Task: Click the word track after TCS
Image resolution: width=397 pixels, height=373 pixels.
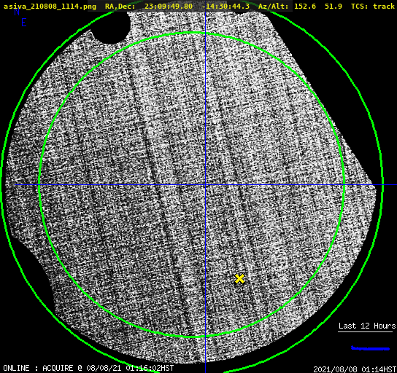Action: 384,6
